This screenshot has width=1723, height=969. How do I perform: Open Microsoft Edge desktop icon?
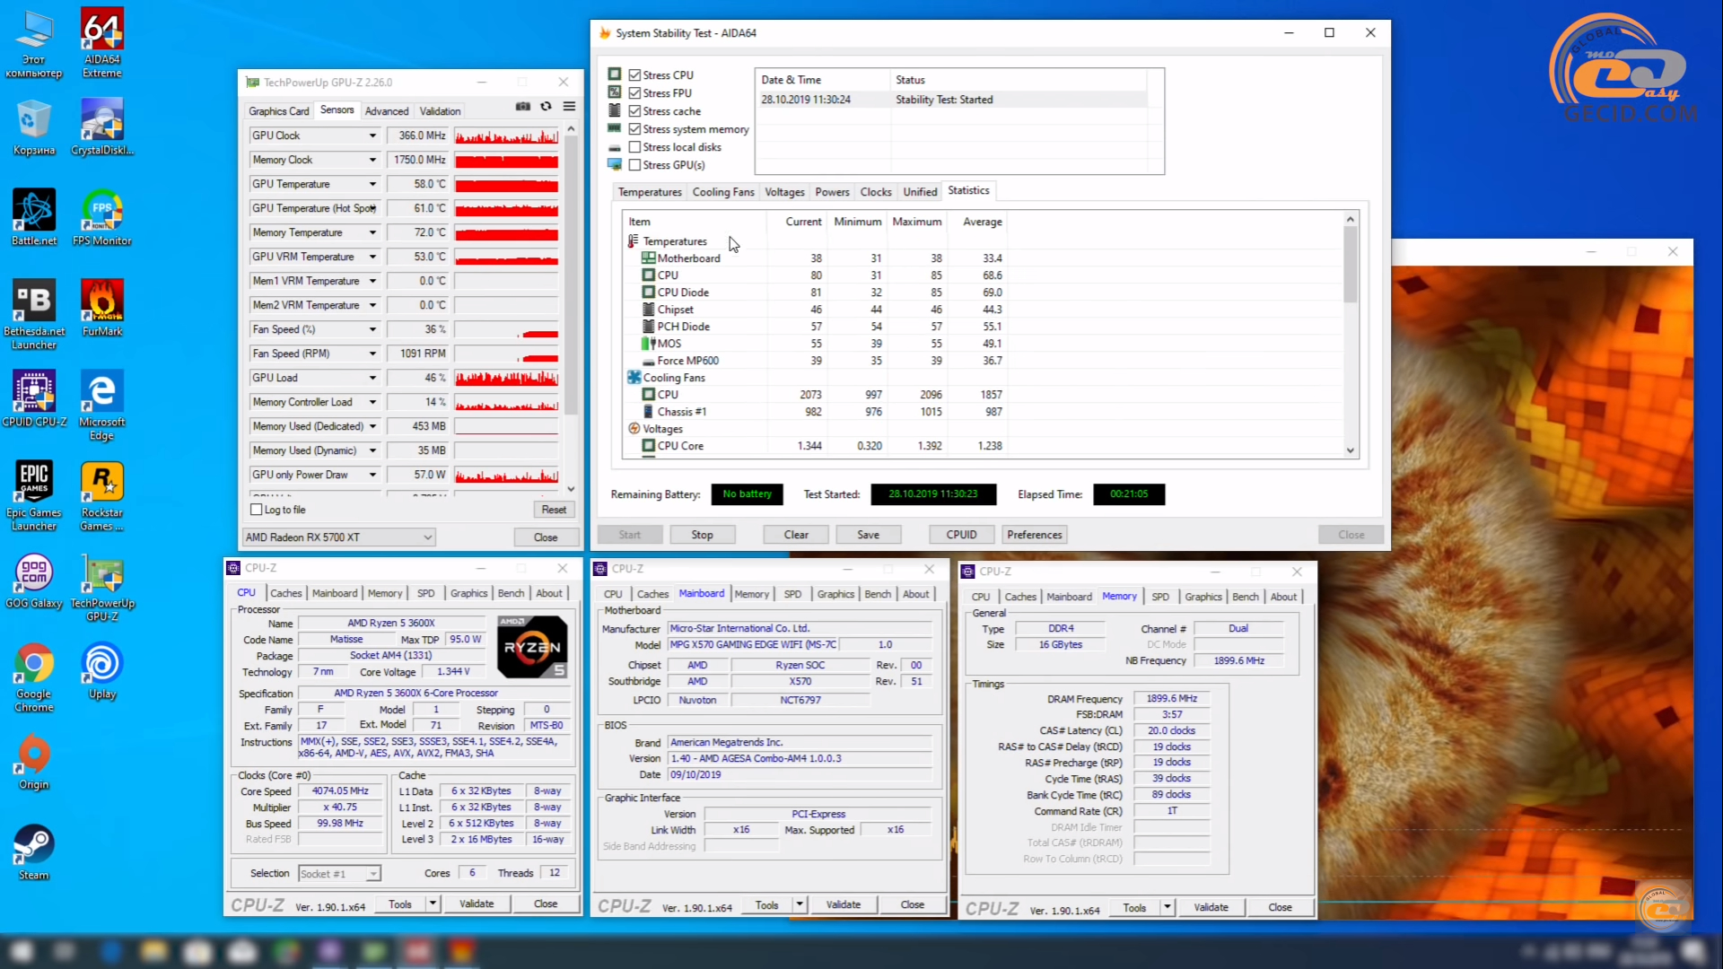[x=102, y=405]
